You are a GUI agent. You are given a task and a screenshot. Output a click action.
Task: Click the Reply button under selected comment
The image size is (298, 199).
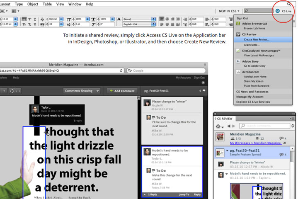pos(197,194)
